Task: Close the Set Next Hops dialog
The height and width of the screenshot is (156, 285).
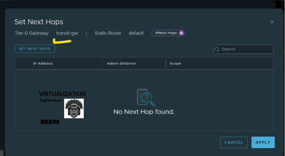Action: point(272,22)
